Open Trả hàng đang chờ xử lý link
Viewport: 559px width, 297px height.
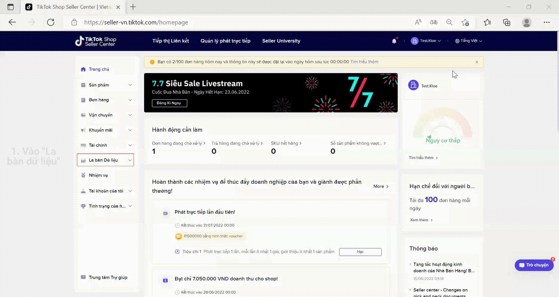click(237, 143)
